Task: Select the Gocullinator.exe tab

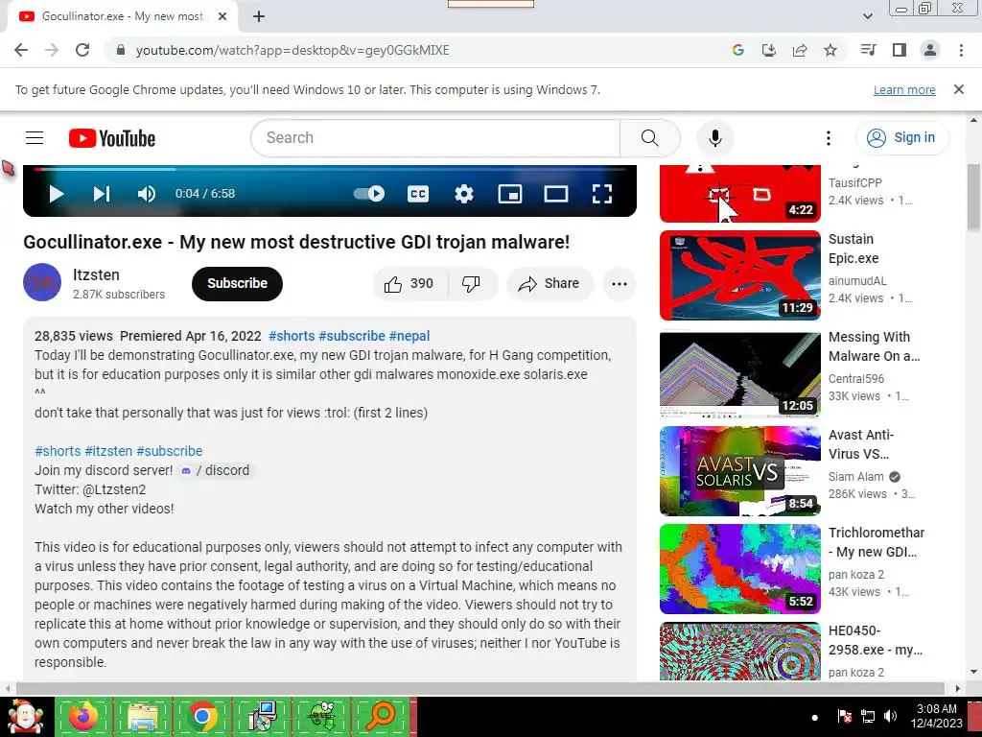Action: [122, 16]
